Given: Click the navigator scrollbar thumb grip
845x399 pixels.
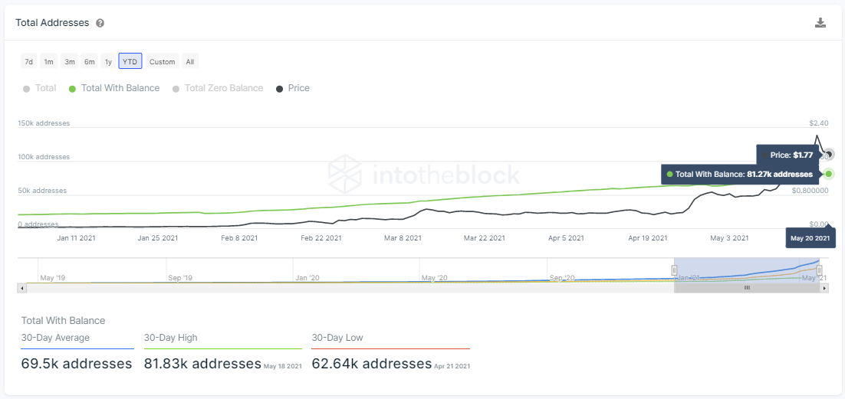Looking at the screenshot, I should (747, 288).
